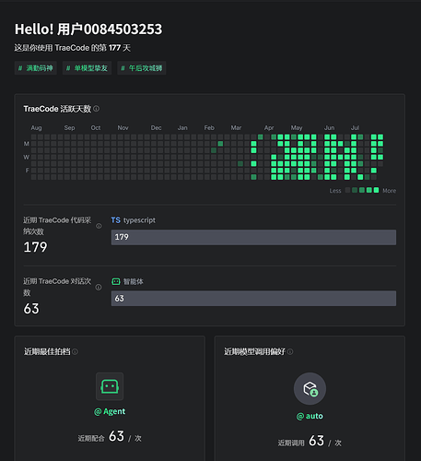Click the Dec month label in heatmap

click(x=156, y=128)
